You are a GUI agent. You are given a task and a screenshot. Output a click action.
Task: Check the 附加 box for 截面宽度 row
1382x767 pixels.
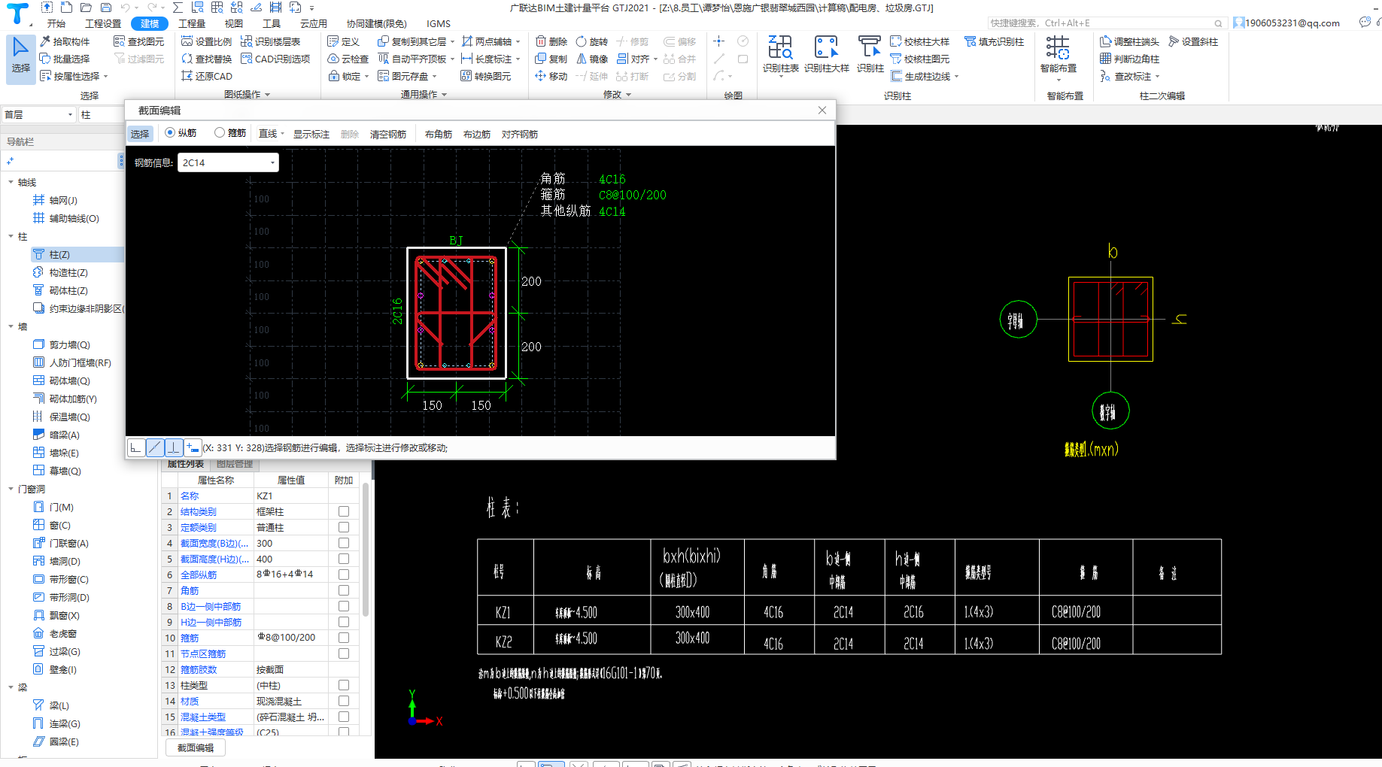(344, 543)
